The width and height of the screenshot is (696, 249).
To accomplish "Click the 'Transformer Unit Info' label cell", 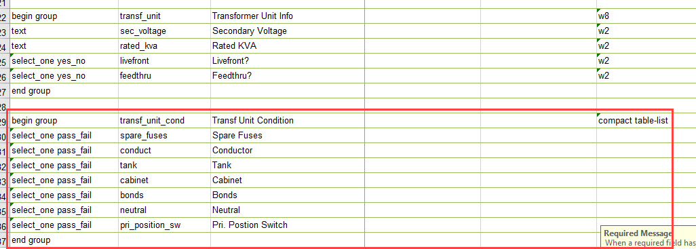I will pyautogui.click(x=287, y=16).
